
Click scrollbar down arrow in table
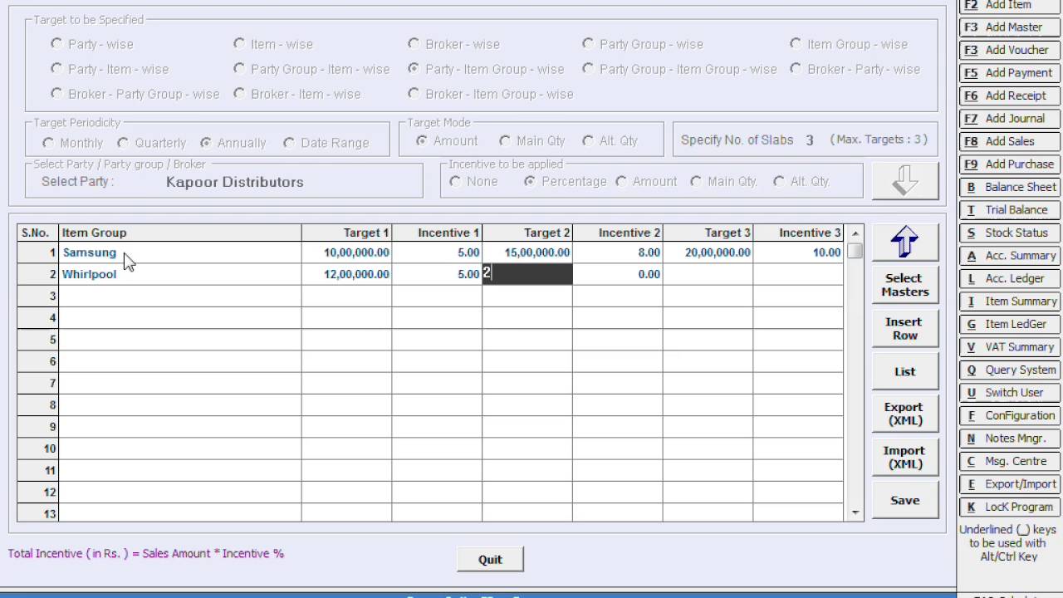pos(855,513)
